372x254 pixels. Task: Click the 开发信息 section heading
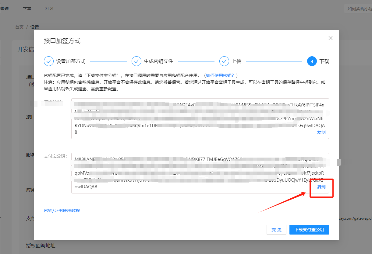[26, 49]
